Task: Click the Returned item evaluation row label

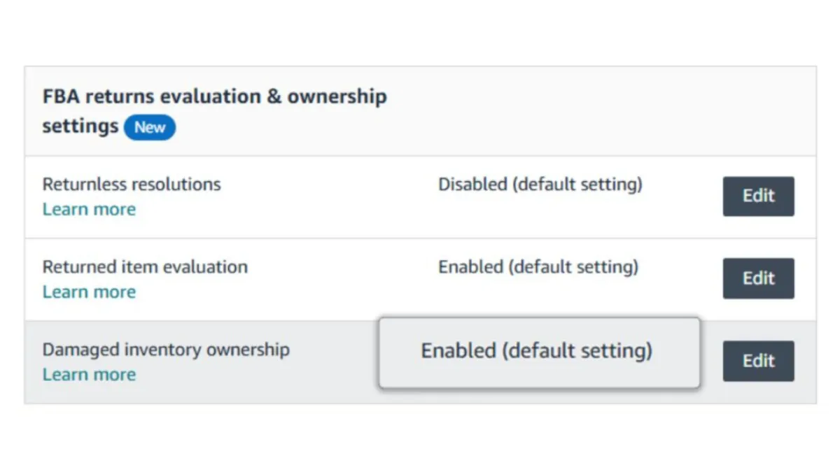Action: (145, 266)
